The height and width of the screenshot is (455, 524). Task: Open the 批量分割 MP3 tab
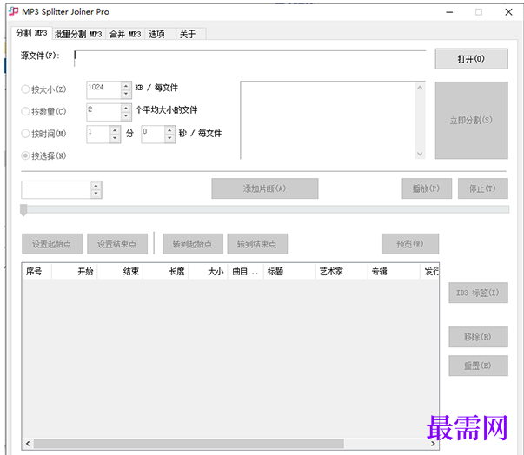(78, 34)
